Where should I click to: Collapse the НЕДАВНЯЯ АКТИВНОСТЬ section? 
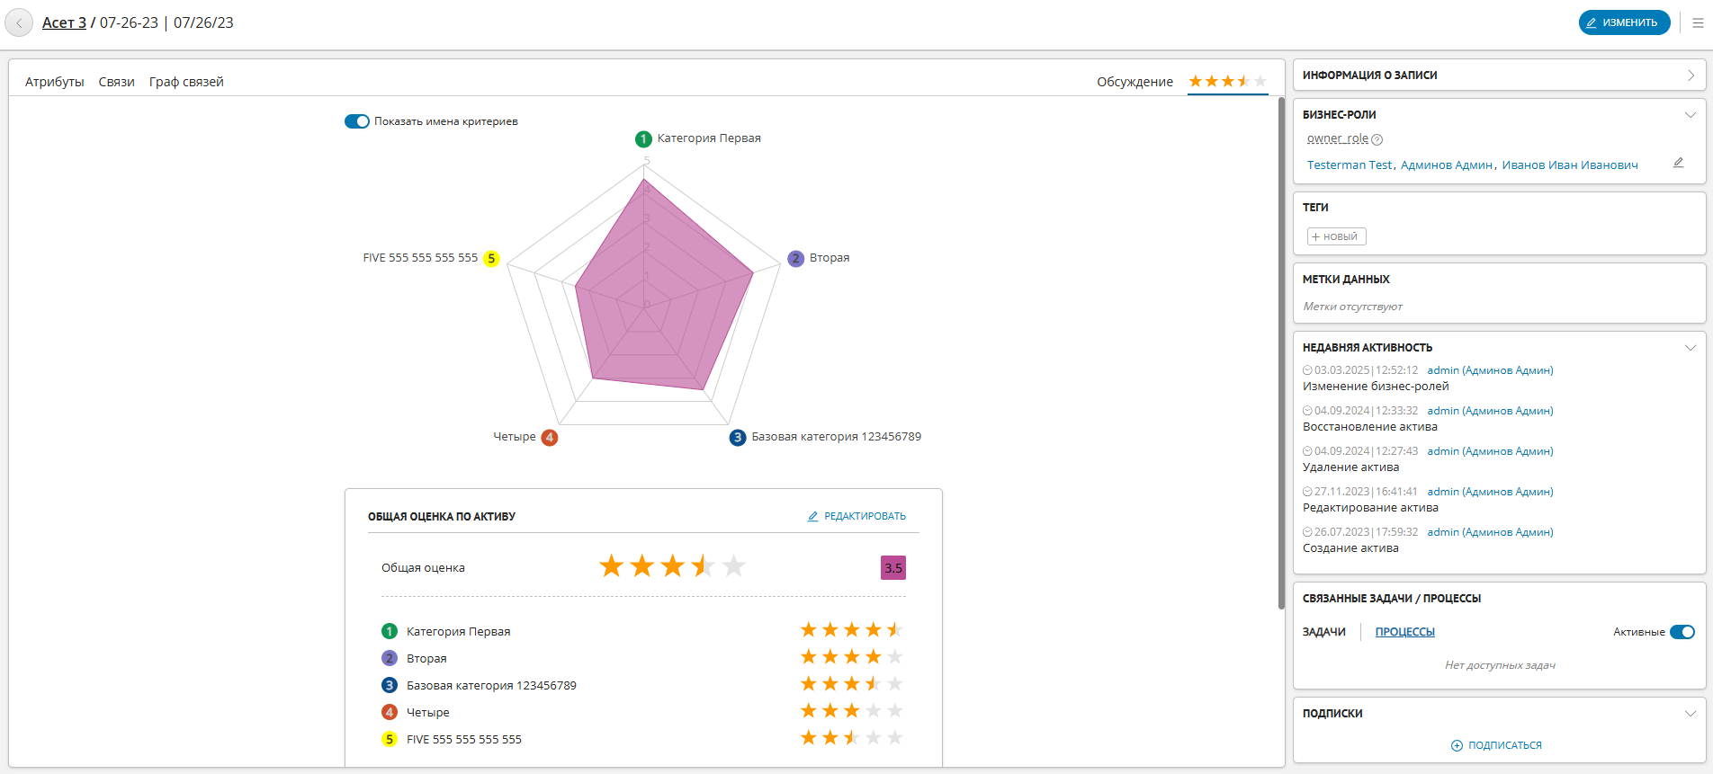(x=1691, y=348)
